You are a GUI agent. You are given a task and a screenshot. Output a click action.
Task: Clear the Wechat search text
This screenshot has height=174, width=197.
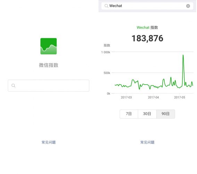pyautogui.click(x=188, y=6)
